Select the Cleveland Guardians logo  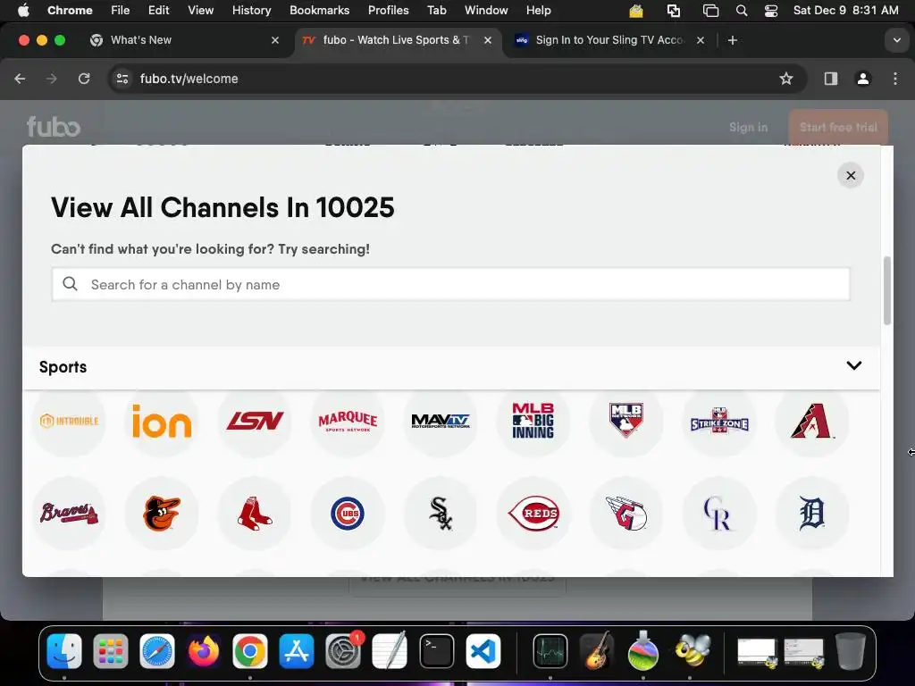626,514
